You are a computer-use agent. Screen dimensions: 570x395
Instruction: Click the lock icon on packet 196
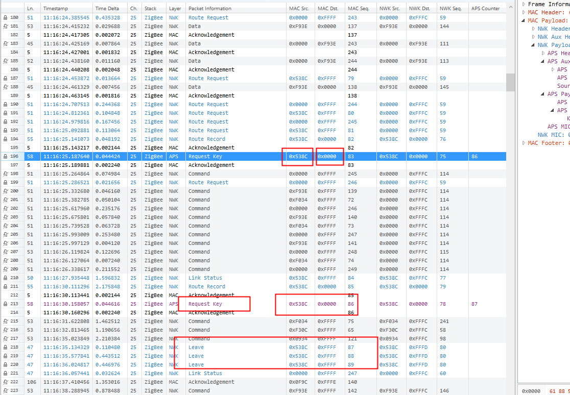click(x=5, y=157)
